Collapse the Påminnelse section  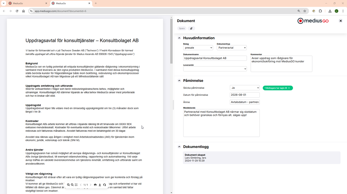tap(179, 81)
